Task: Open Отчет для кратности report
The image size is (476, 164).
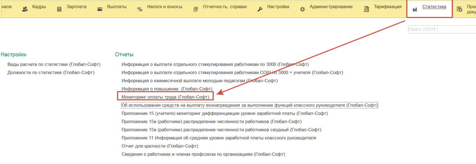Action: coord(160,146)
